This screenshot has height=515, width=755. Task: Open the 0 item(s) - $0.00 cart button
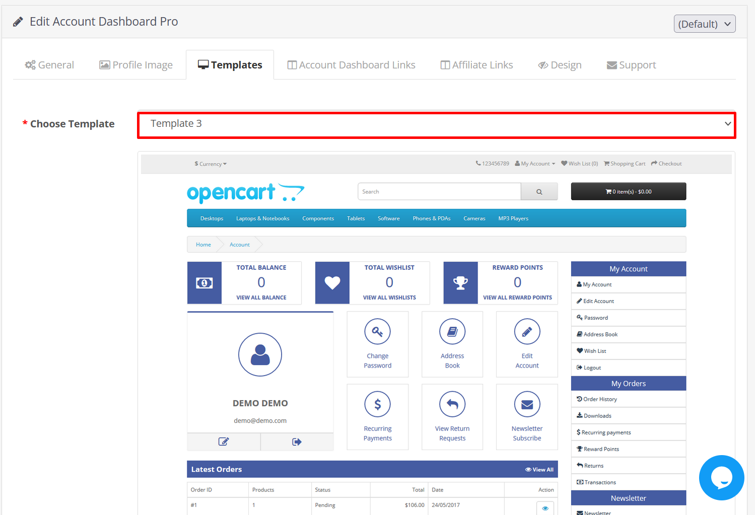(x=629, y=192)
